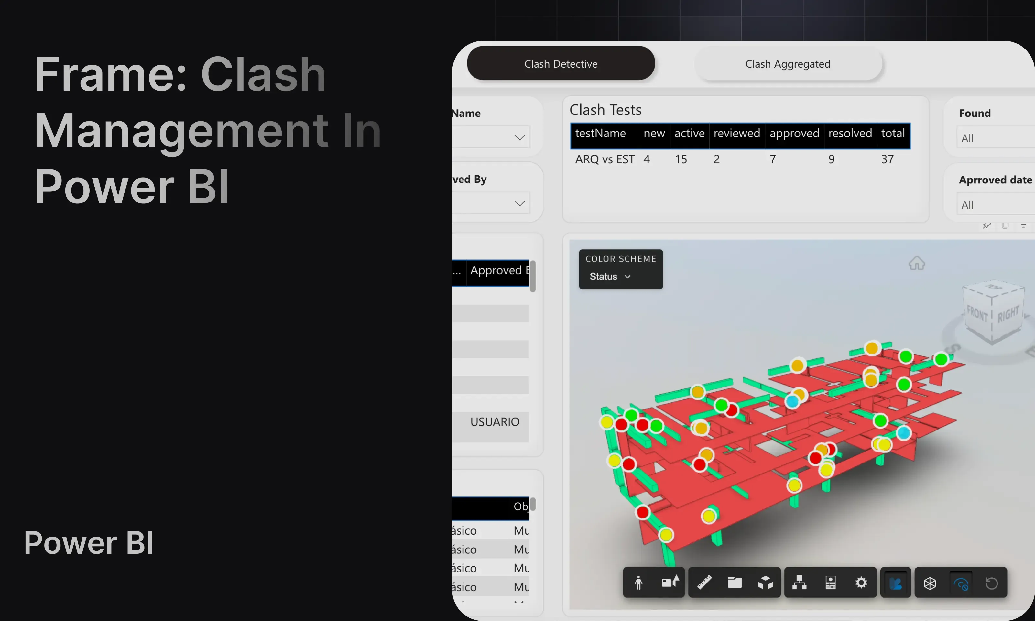Open the Name slicer dropdown
Screen dimensions: 1035x621
[x=519, y=137]
